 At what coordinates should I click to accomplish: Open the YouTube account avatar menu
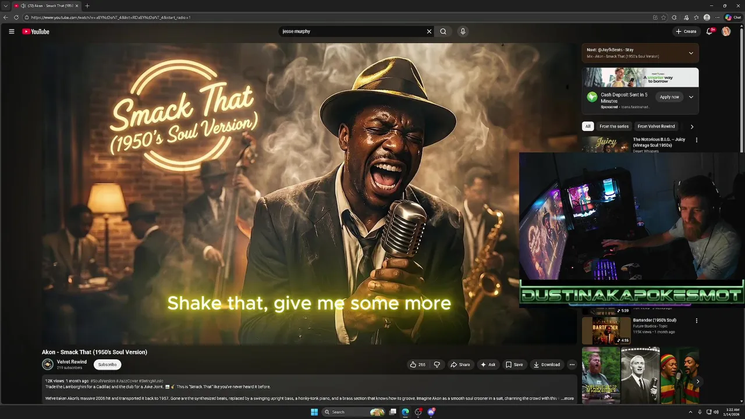[x=726, y=31]
